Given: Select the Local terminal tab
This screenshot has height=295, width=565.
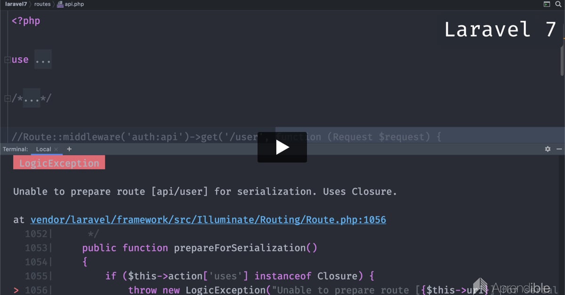Looking at the screenshot, I should point(47,149).
